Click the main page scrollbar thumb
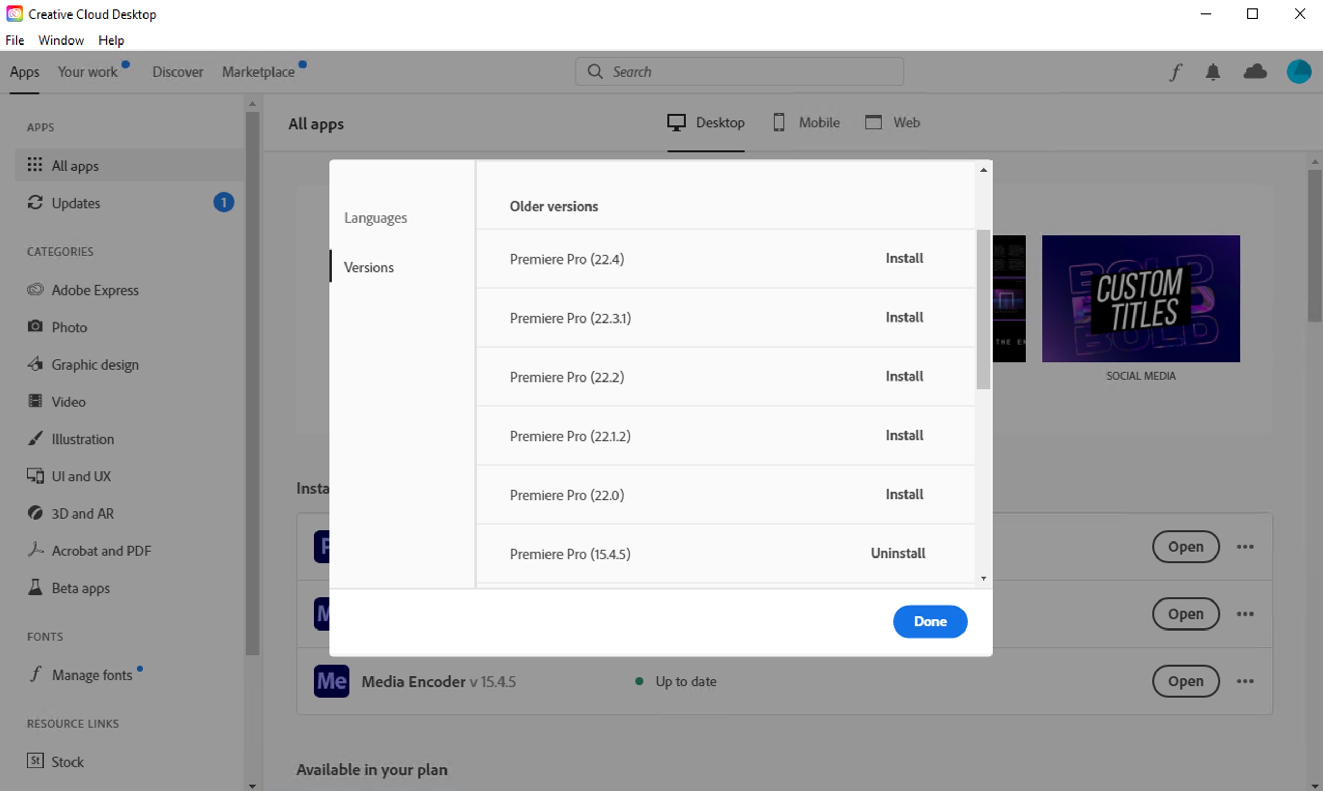The image size is (1323, 791). 1315,245
